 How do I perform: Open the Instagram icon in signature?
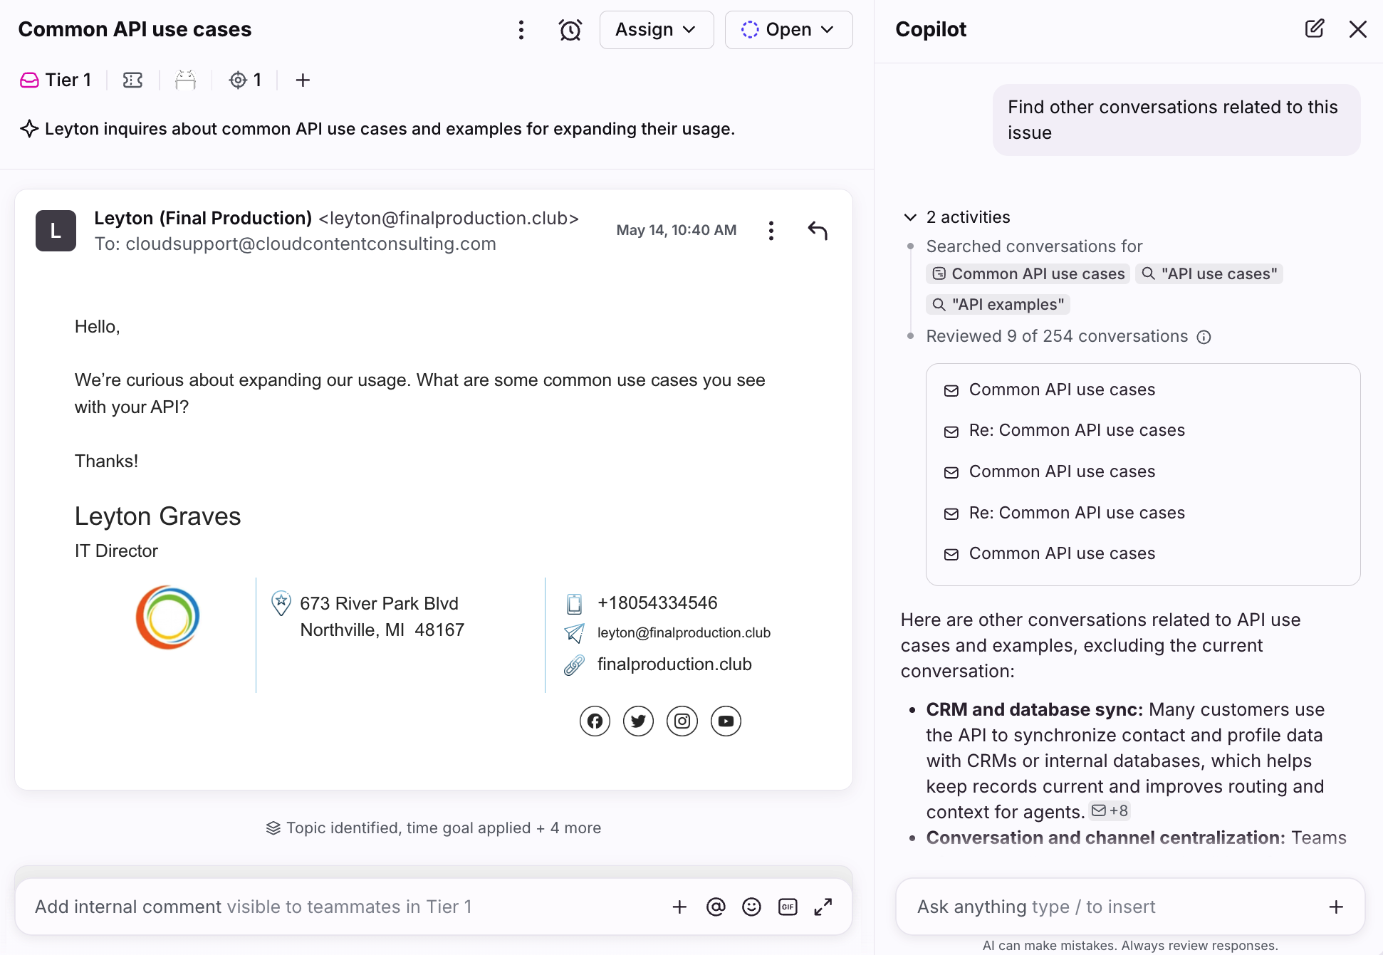682,721
